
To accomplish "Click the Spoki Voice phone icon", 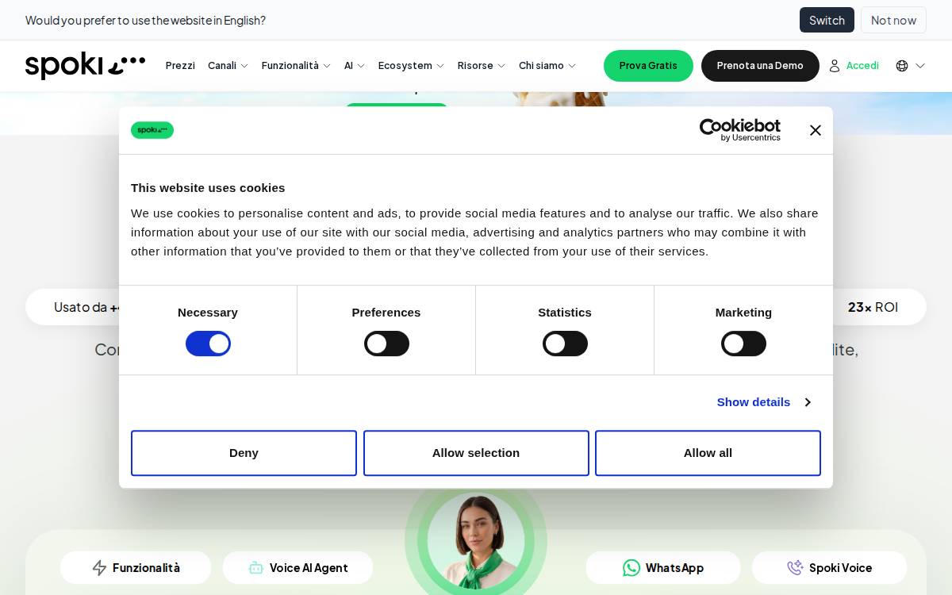I will coord(795,568).
